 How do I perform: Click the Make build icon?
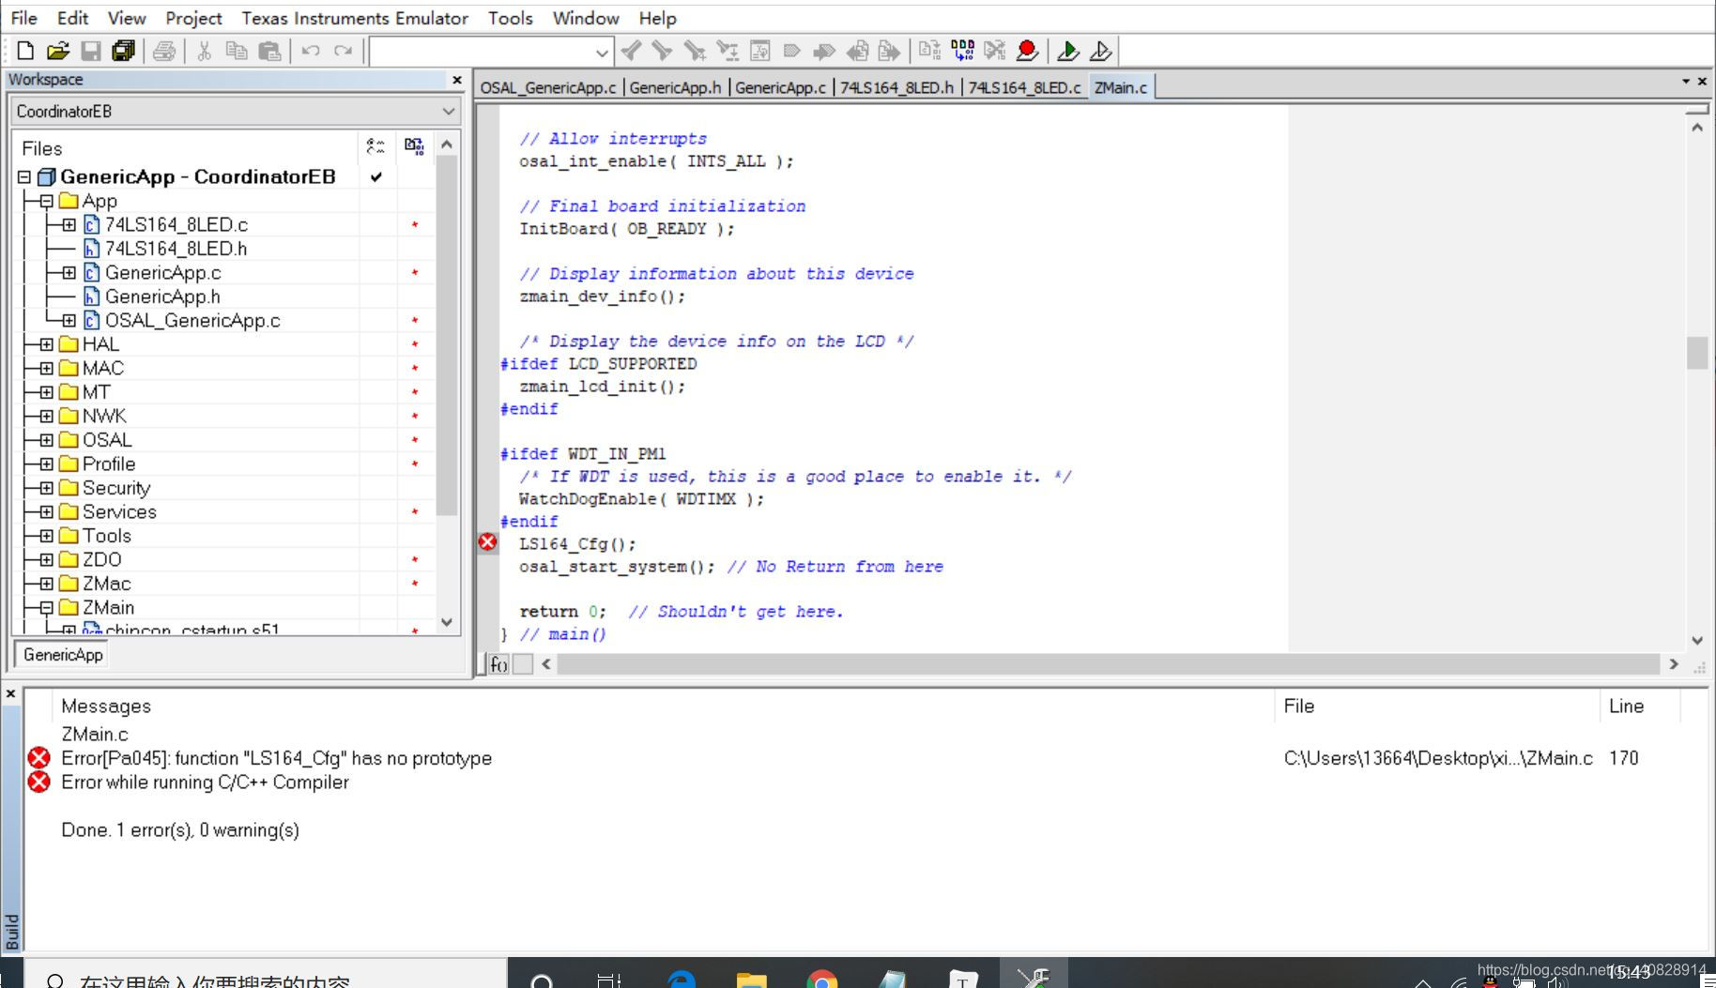pos(962,51)
